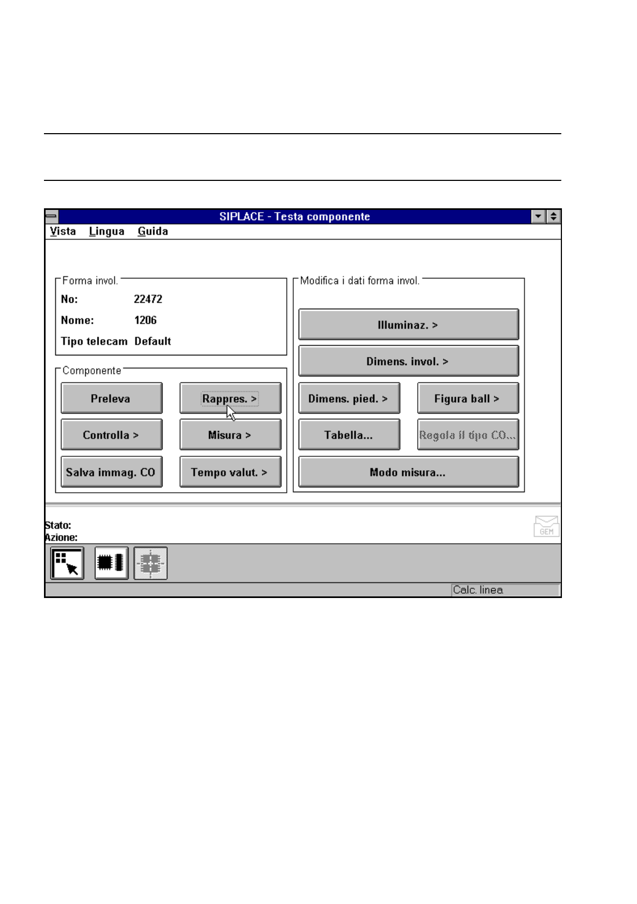Click the component chip toolbar icon
This screenshot has height=904, width=637.
coord(111,563)
